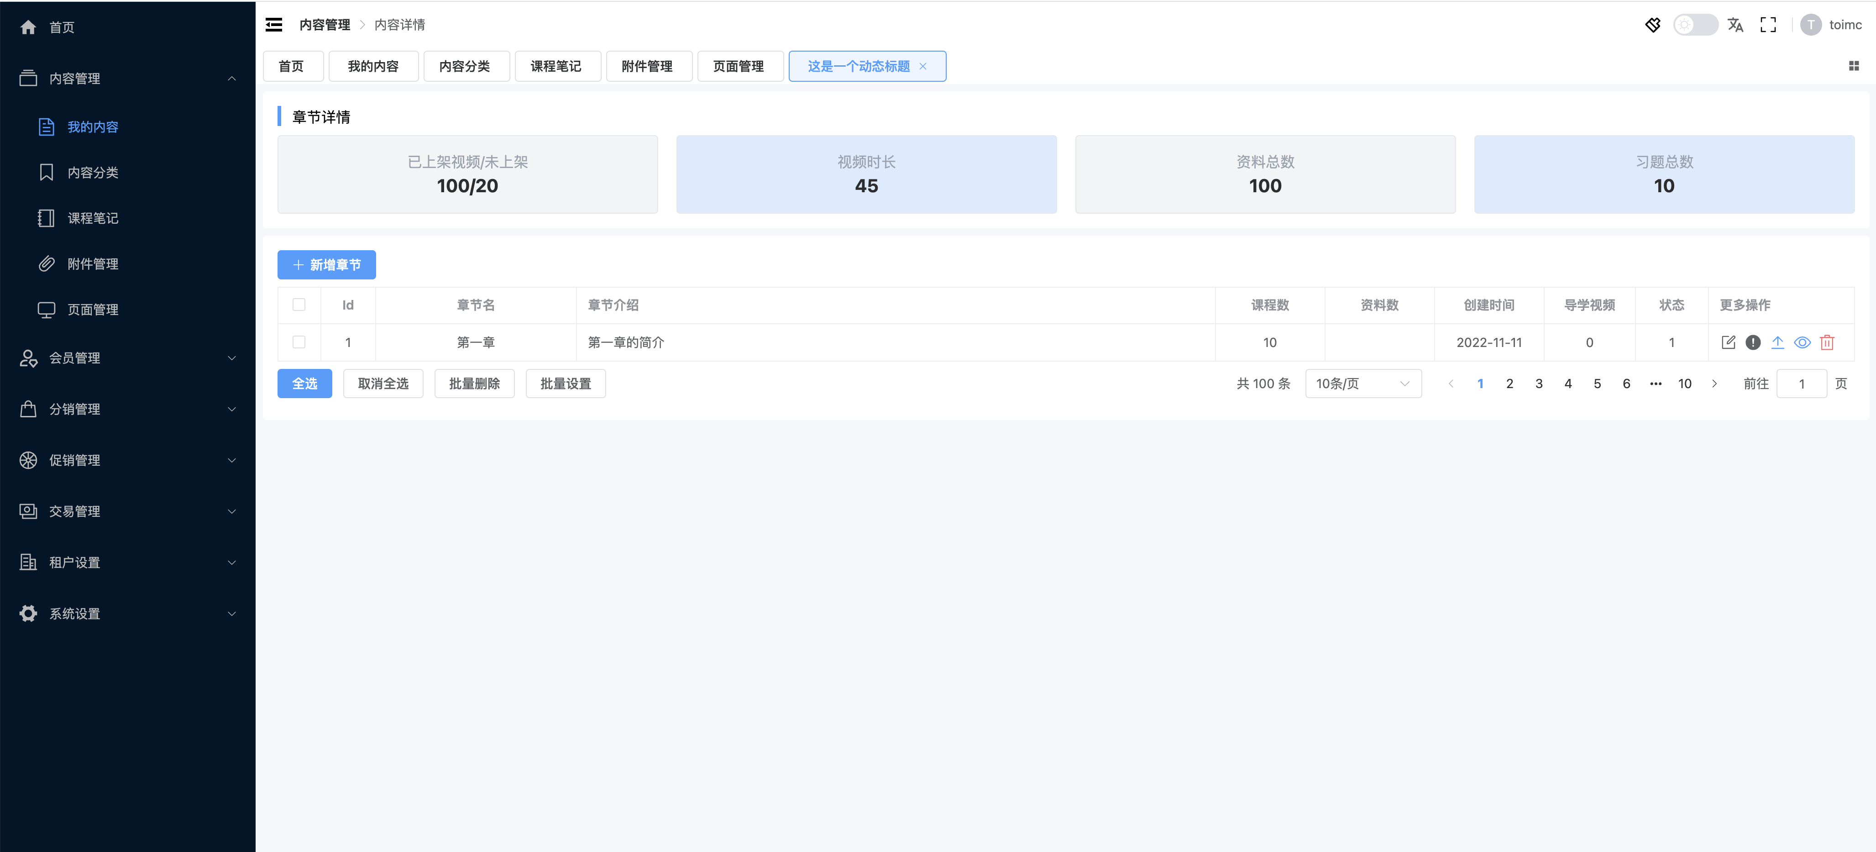Expand the 会员管理 sidebar menu
The image size is (1876, 852).
127,358
